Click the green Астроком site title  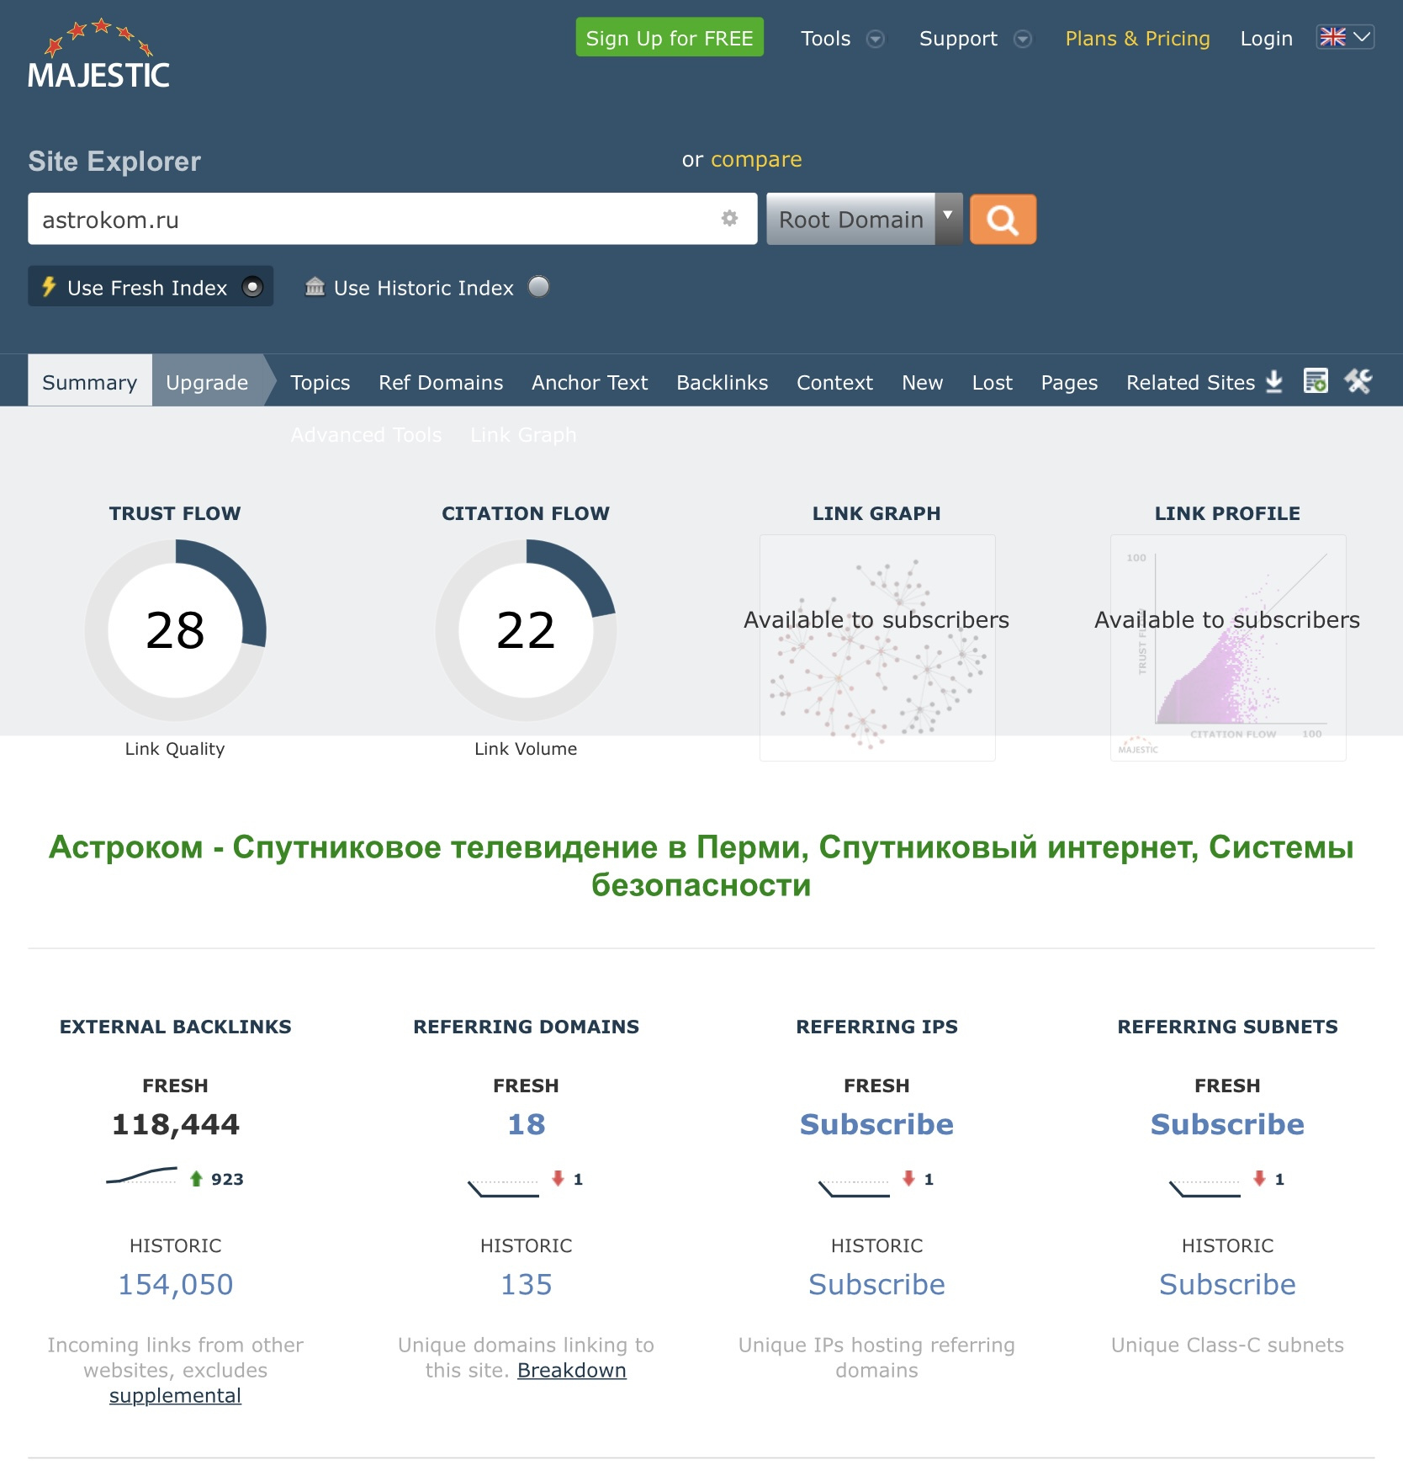(x=701, y=866)
